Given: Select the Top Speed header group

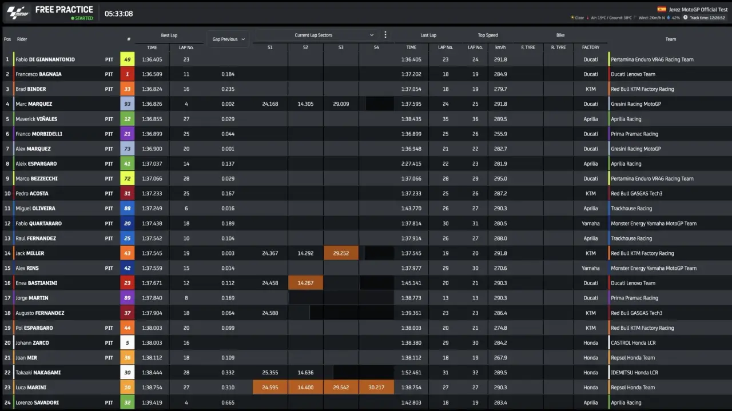Looking at the screenshot, I should (488, 35).
